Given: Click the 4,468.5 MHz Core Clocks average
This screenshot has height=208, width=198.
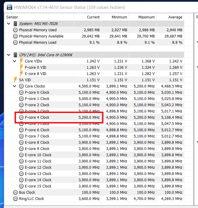Looking at the screenshot, I should pos(172,86).
